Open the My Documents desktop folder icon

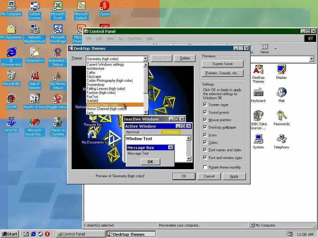(x=11, y=32)
